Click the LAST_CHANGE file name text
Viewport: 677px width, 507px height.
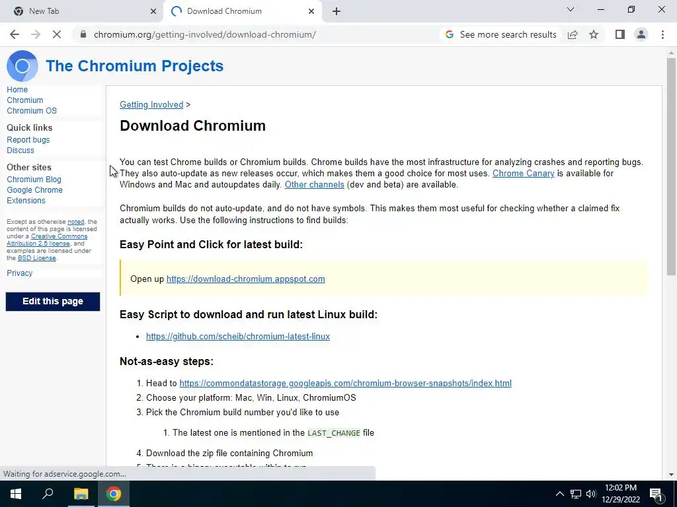(334, 433)
